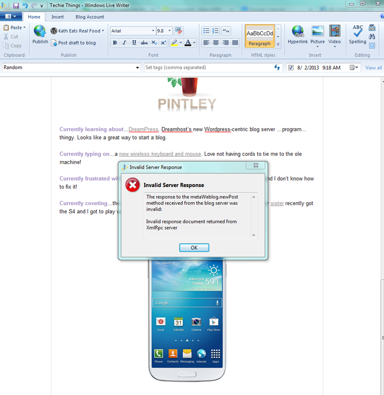Viewport: 384px width, 395px height.
Task: Click the bulleted list icon
Action: (206, 31)
